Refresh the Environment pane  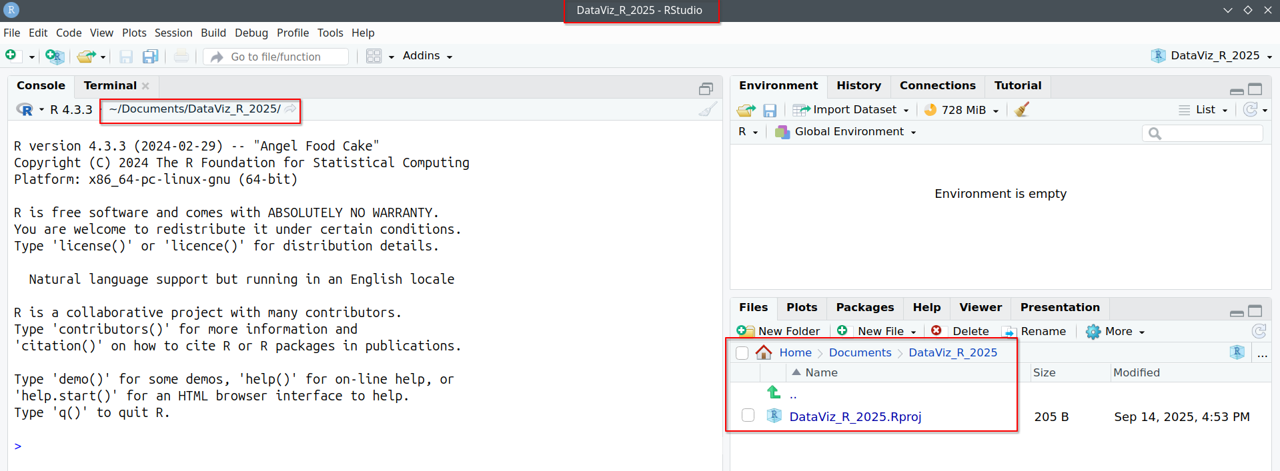[1251, 110]
